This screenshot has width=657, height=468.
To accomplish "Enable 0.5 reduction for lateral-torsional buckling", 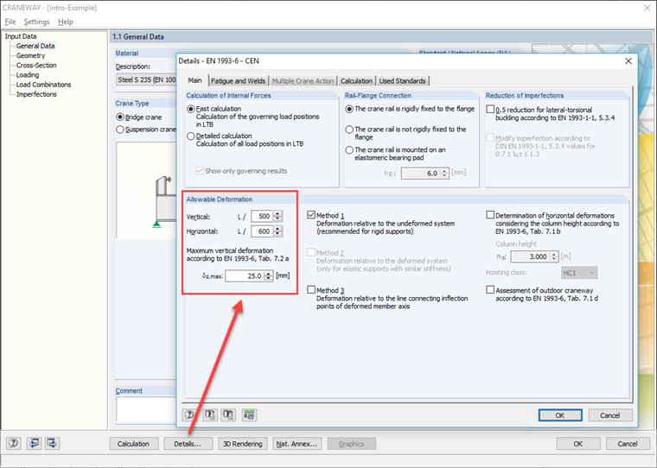I will click(490, 110).
